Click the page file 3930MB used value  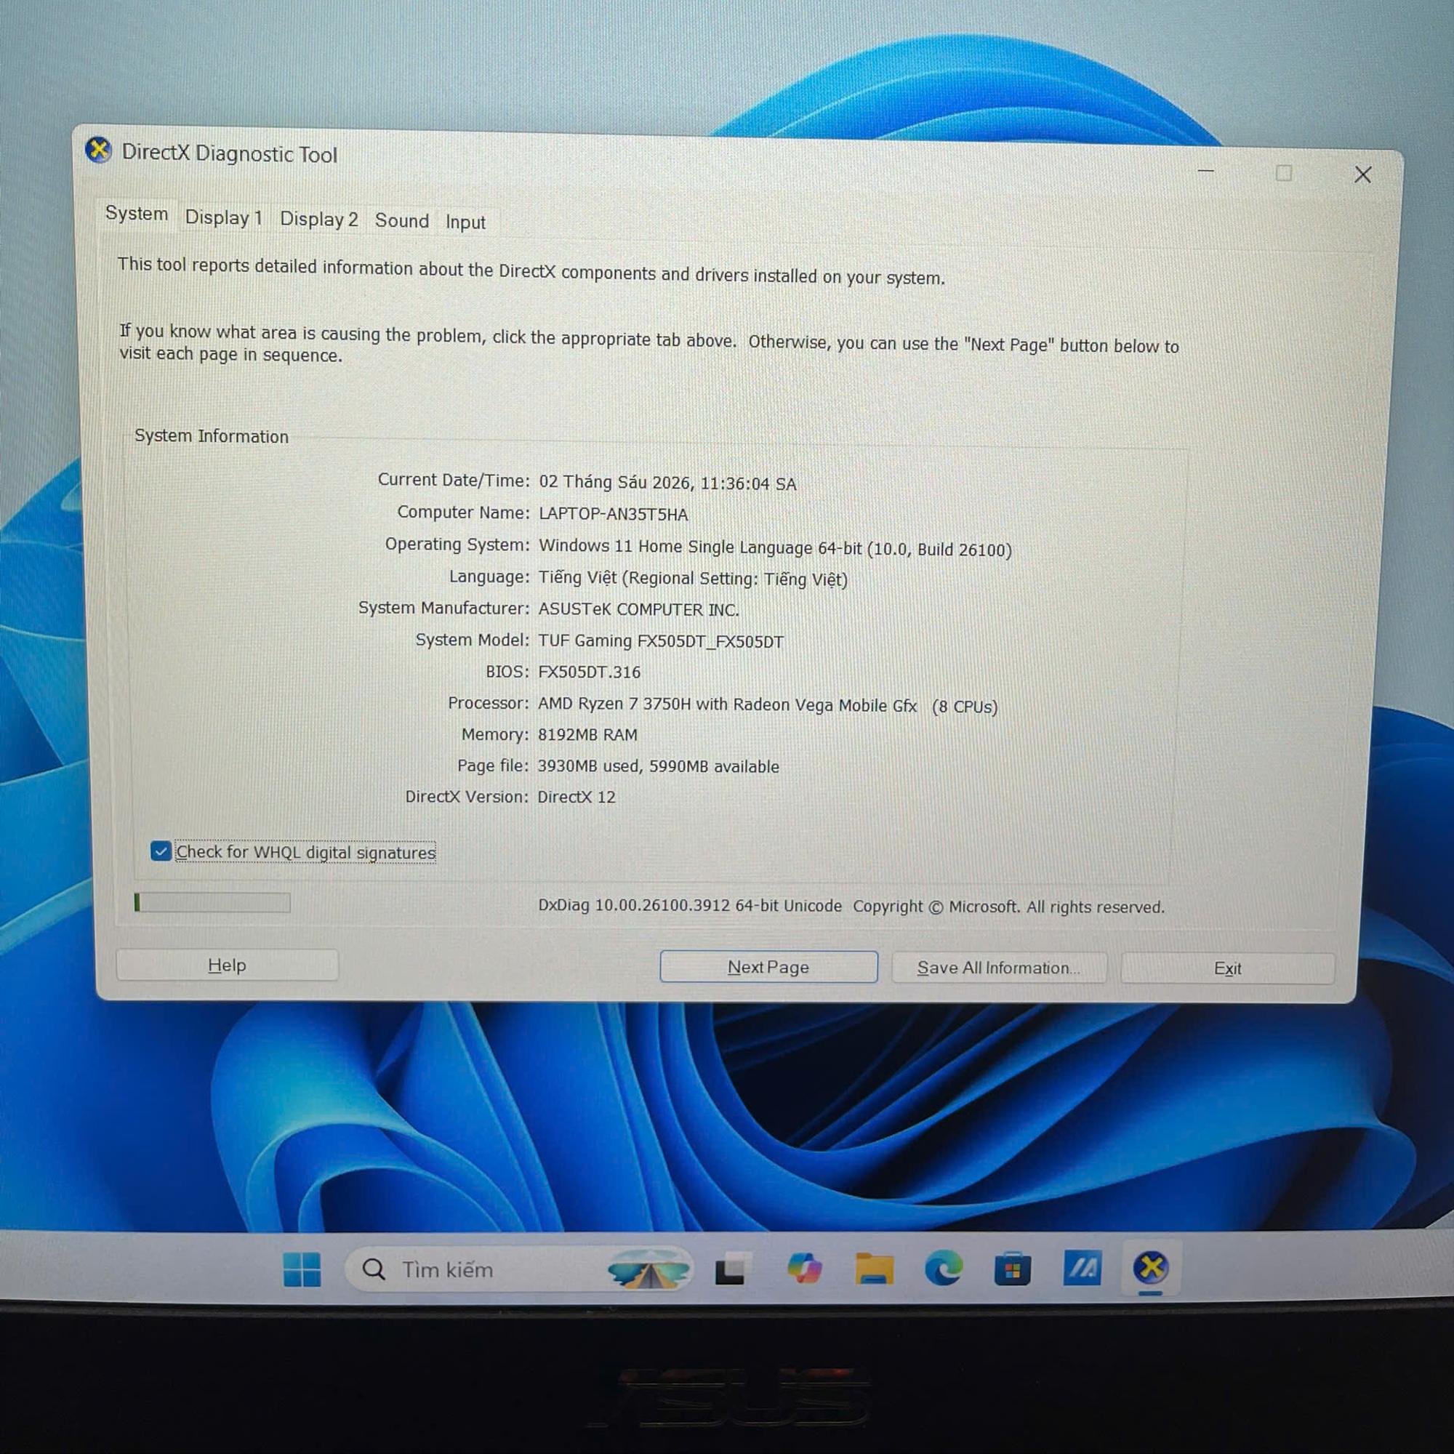coord(658,766)
